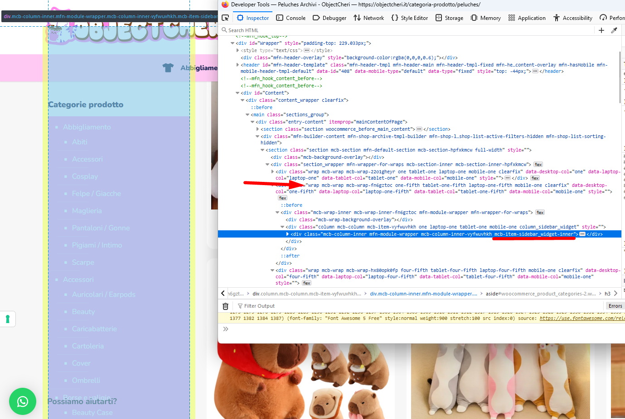Expand ellipsis badge on style text/css node
This screenshot has width=625, height=419.
pos(307,51)
